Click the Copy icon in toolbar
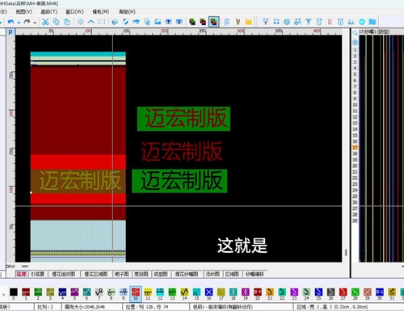 tap(57, 22)
